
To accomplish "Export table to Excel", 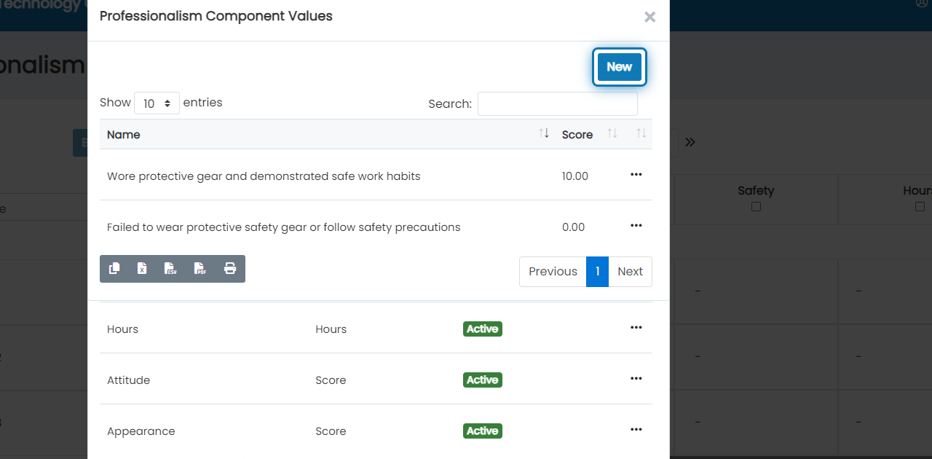I will click(143, 269).
